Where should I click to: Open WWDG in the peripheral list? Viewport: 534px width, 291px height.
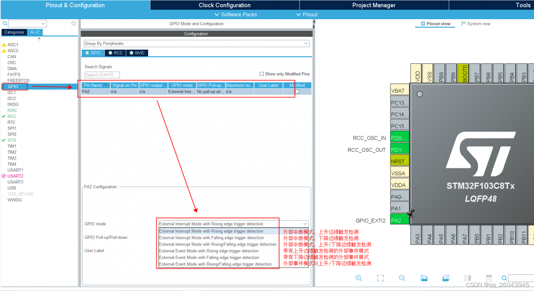15,200
